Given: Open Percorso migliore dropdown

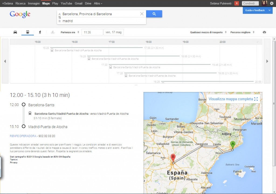Looking at the screenshot, I should point(242,32).
